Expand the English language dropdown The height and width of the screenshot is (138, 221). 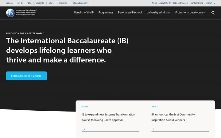(210, 3)
